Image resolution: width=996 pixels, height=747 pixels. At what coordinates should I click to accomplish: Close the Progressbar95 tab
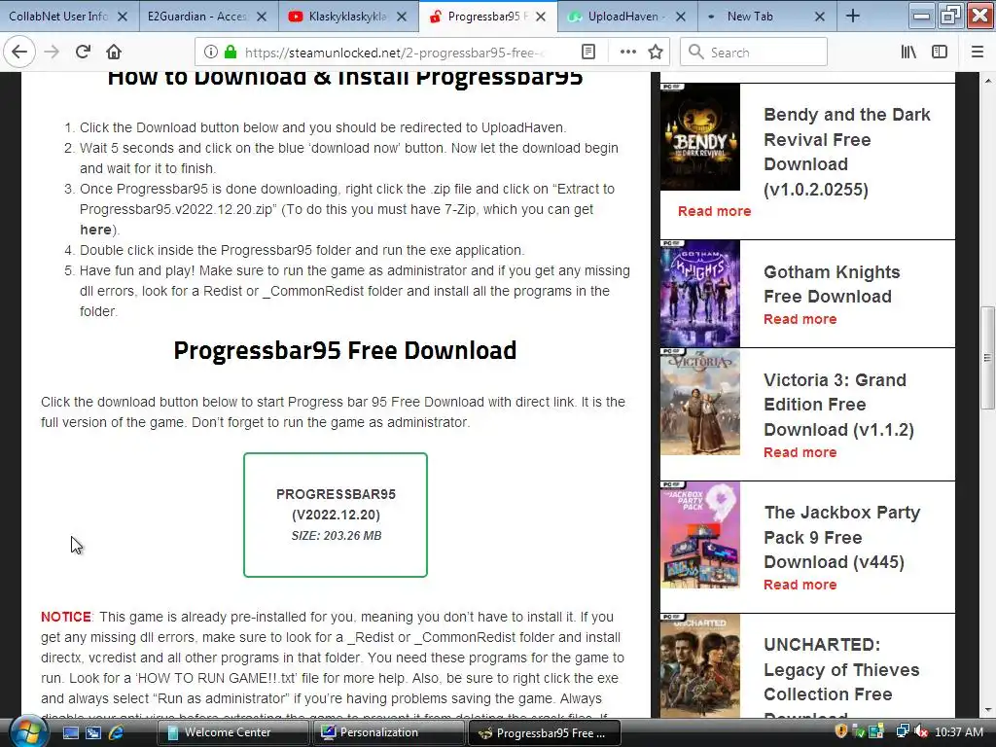(541, 17)
